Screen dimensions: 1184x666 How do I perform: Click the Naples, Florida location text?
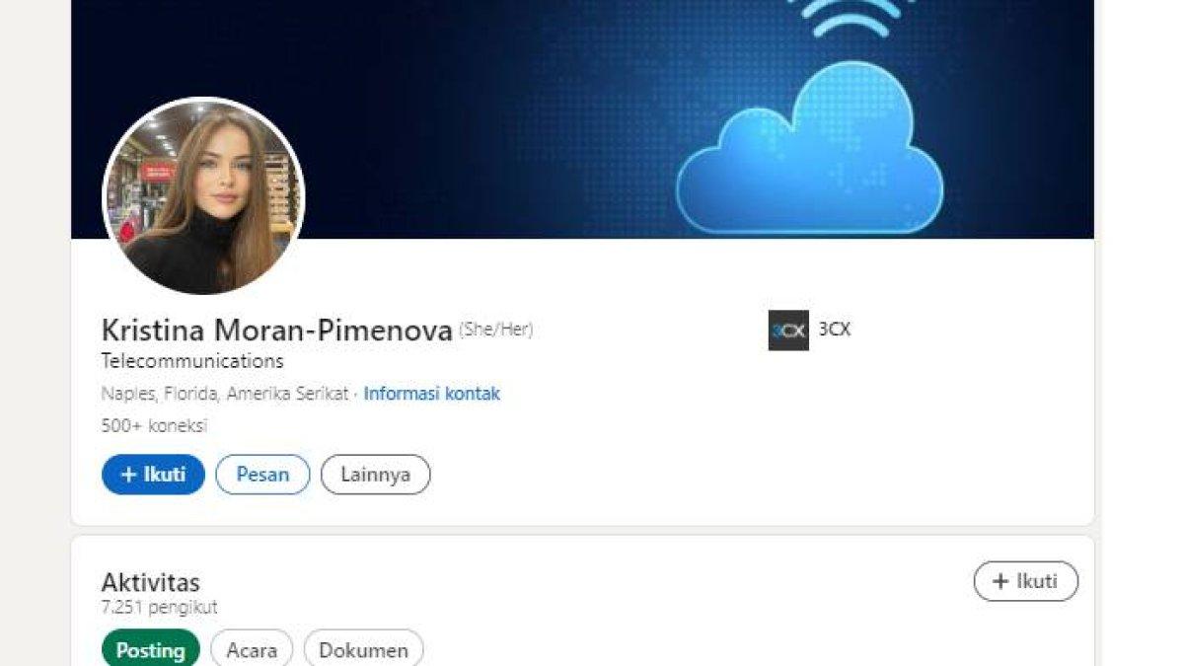225,394
